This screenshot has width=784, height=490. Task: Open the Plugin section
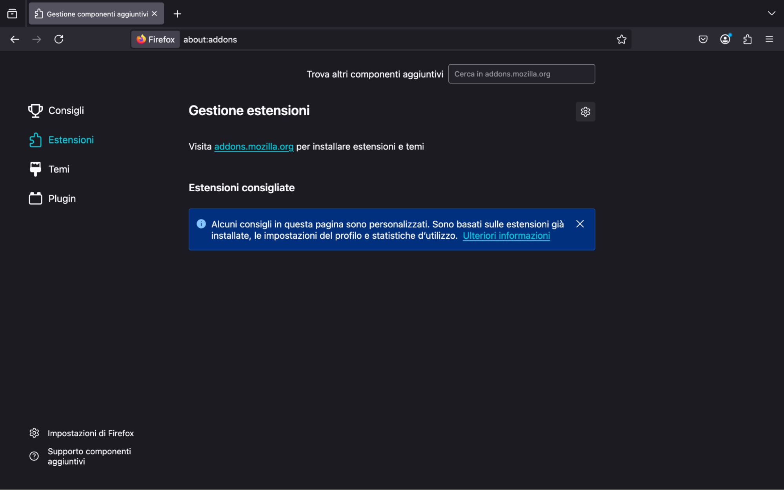(x=62, y=198)
